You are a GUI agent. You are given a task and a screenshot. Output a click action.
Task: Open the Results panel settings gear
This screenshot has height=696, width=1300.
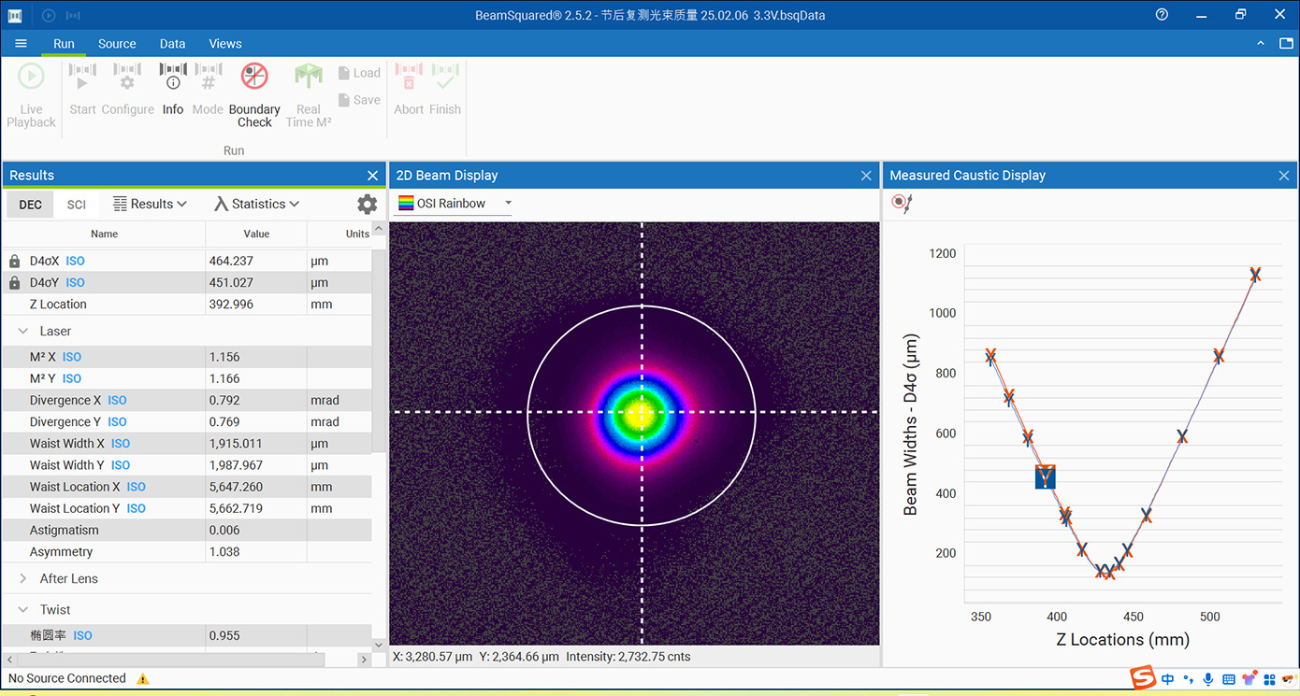[x=368, y=204]
